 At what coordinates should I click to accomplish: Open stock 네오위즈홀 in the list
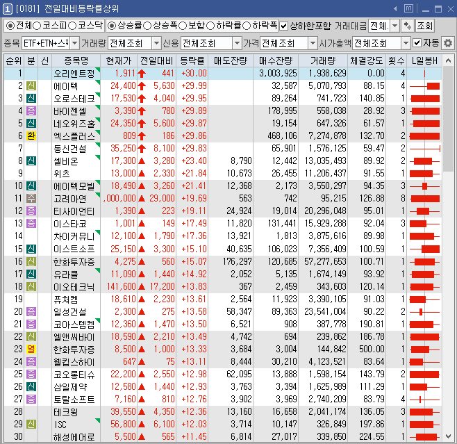[x=74, y=124]
